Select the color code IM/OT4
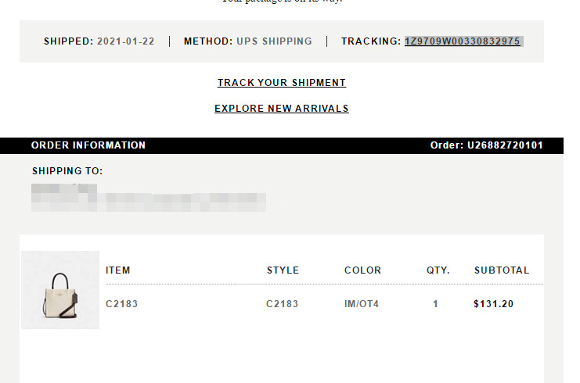 [x=362, y=304]
